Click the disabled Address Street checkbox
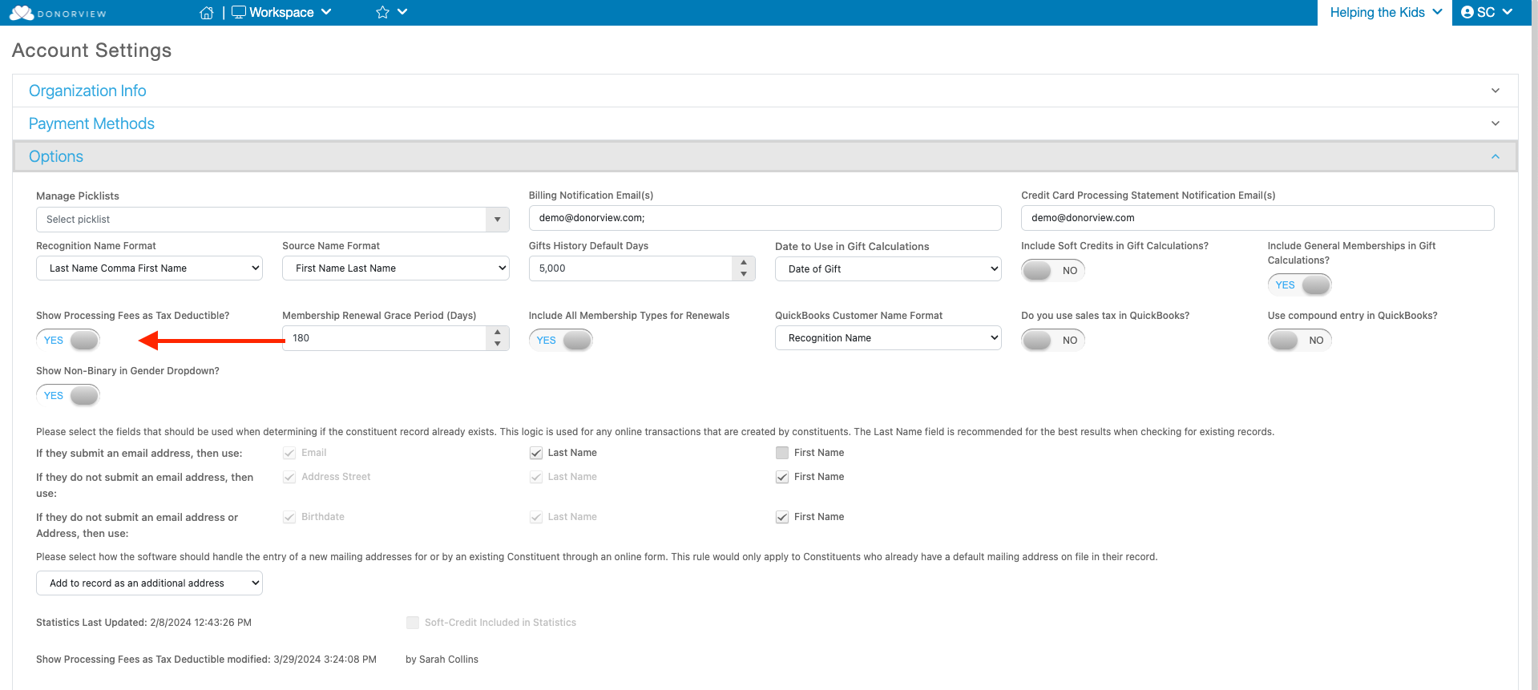1538x690 pixels. [289, 477]
